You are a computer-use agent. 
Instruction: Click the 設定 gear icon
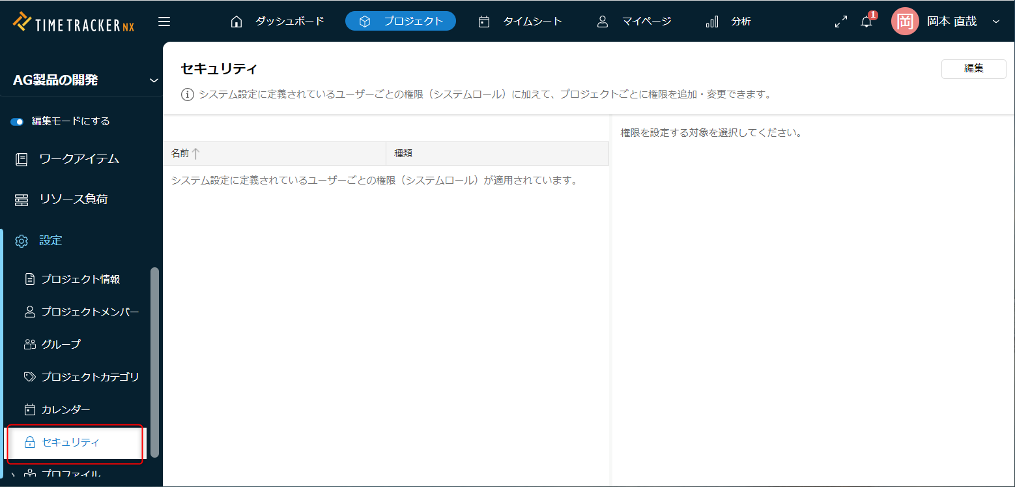coord(21,241)
